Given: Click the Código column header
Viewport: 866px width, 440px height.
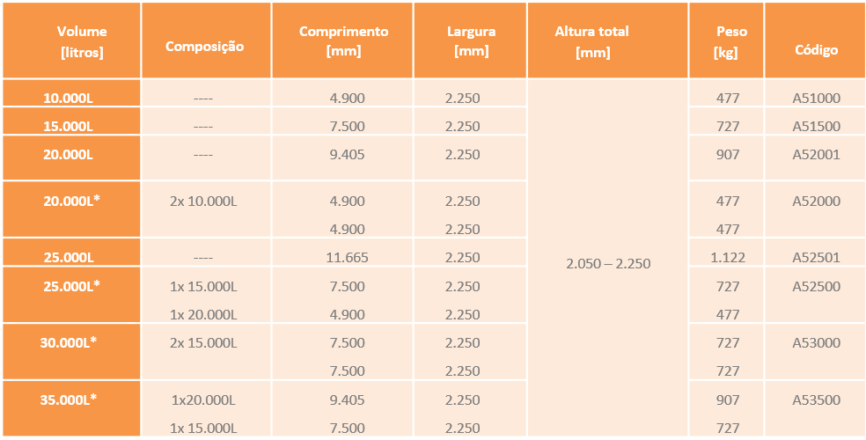Looking at the screenshot, I should (816, 50).
